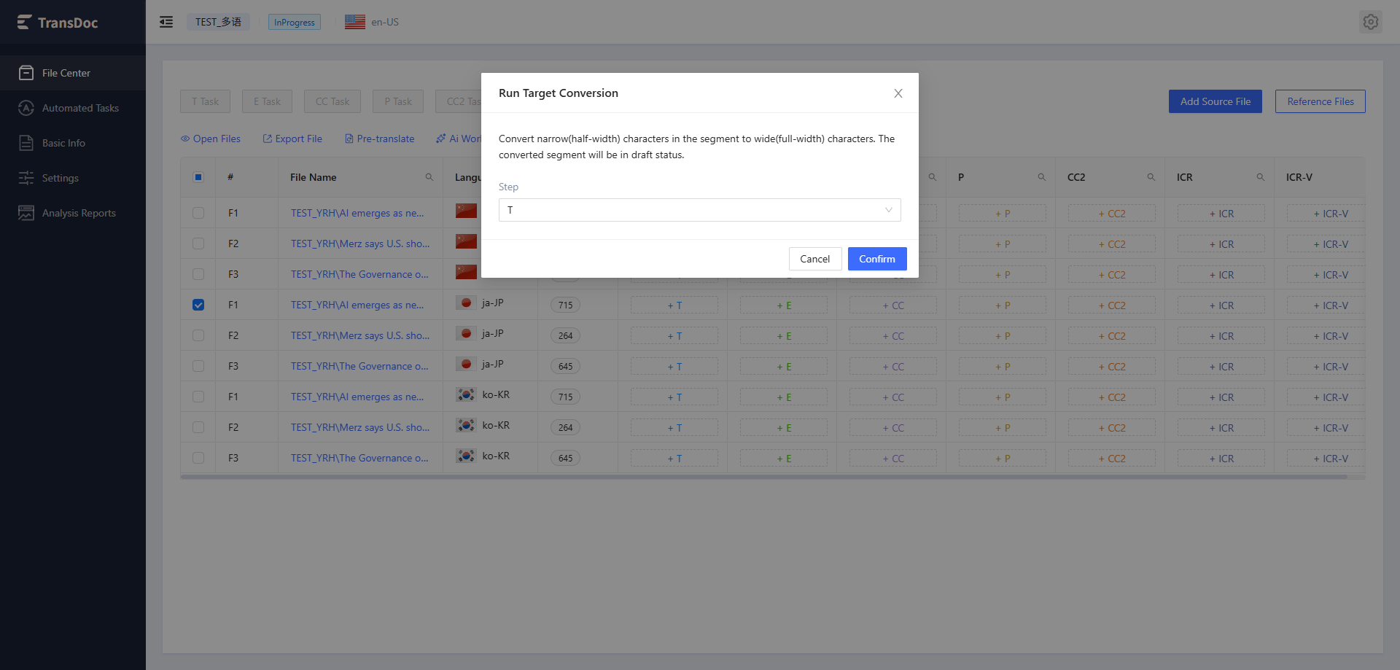Open the en-US language selector

tap(372, 22)
